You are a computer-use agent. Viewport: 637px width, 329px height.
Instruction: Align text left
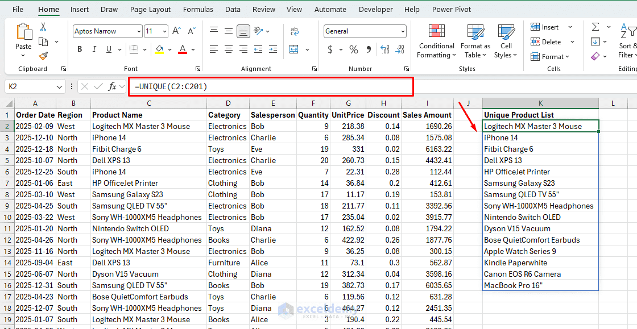tap(214, 49)
